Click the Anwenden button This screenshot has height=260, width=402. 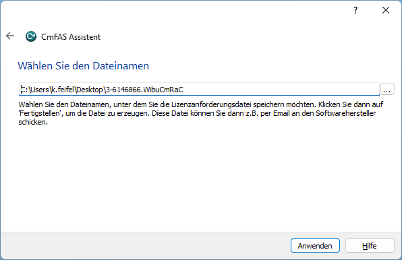315,246
